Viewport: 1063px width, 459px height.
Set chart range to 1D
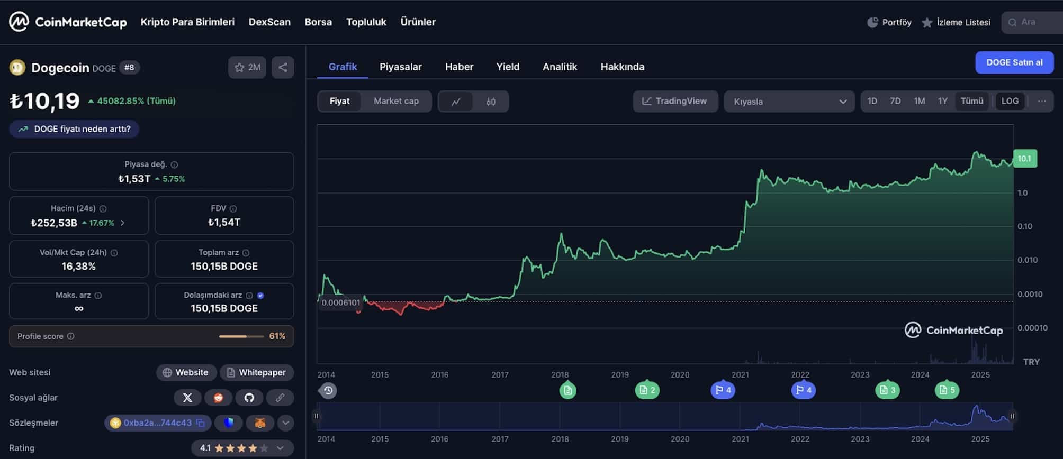pyautogui.click(x=872, y=102)
